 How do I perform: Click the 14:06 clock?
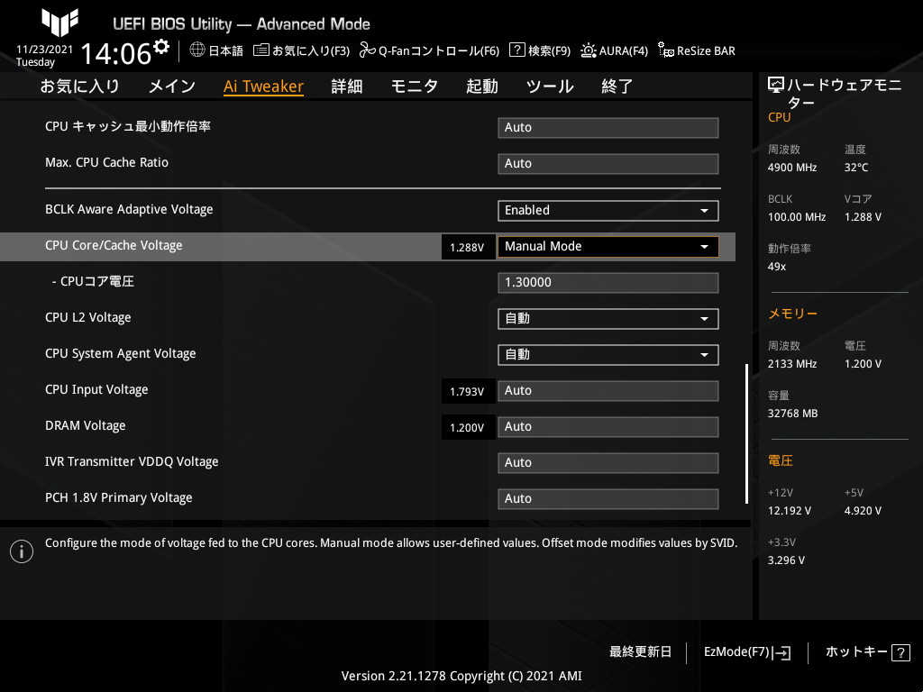click(x=116, y=54)
